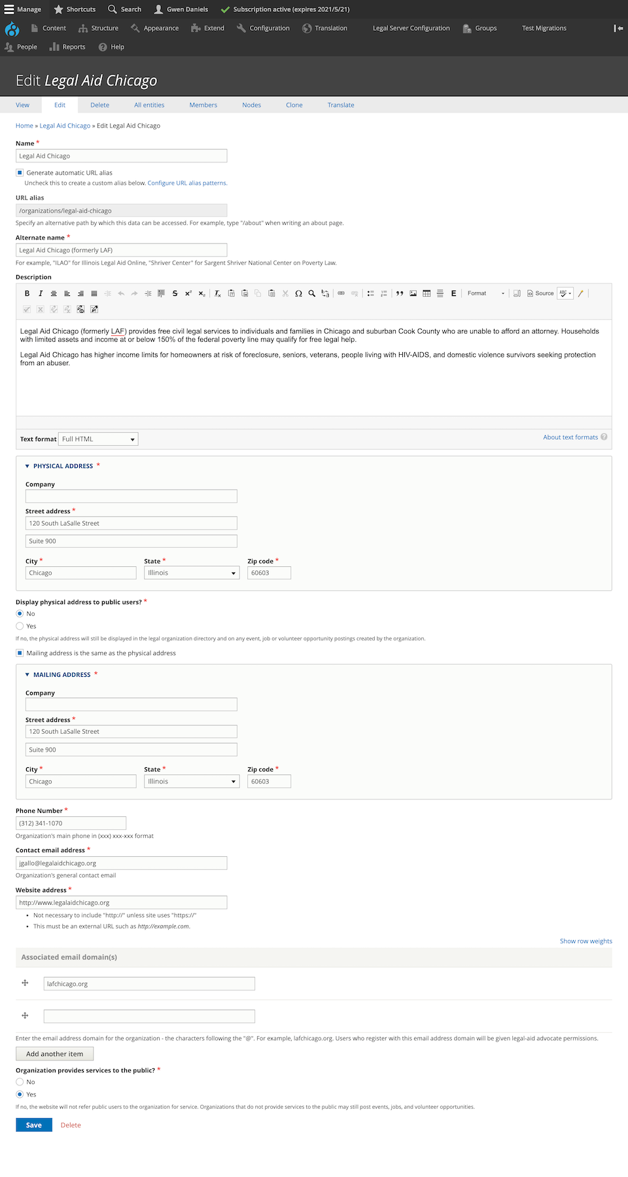Open the Manage menu
Viewport: 628px width, 1177px height.
point(23,9)
